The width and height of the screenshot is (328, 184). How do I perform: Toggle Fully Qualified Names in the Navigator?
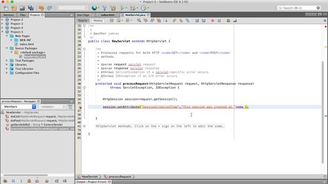[47, 181]
